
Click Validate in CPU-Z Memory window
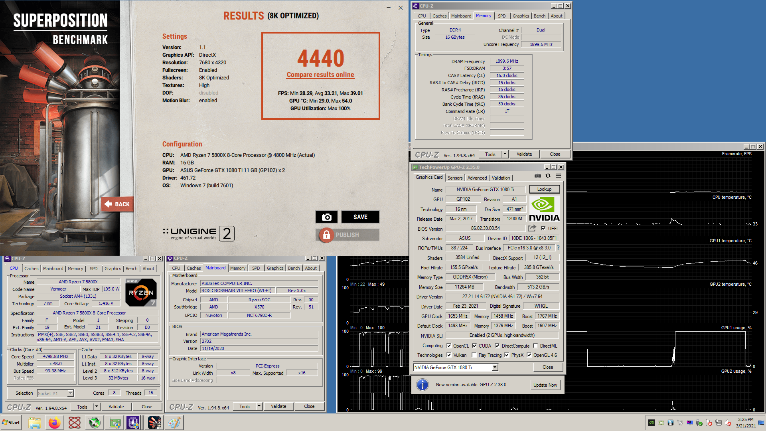click(x=524, y=154)
